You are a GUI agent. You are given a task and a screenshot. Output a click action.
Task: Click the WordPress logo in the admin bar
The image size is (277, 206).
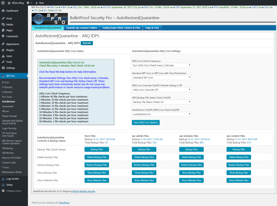coord(4,3)
